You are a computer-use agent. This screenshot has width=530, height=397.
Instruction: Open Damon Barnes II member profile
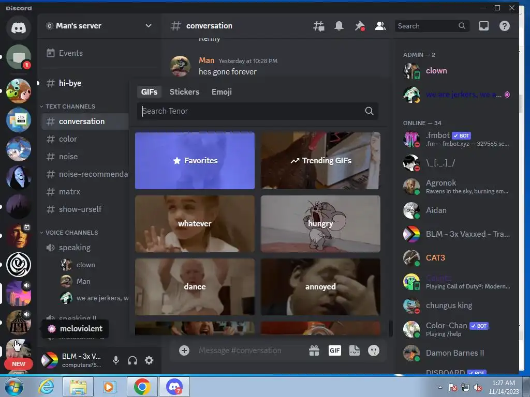(457, 353)
